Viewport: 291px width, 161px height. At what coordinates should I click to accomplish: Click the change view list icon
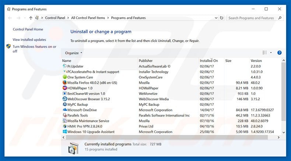[x=264, y=53]
